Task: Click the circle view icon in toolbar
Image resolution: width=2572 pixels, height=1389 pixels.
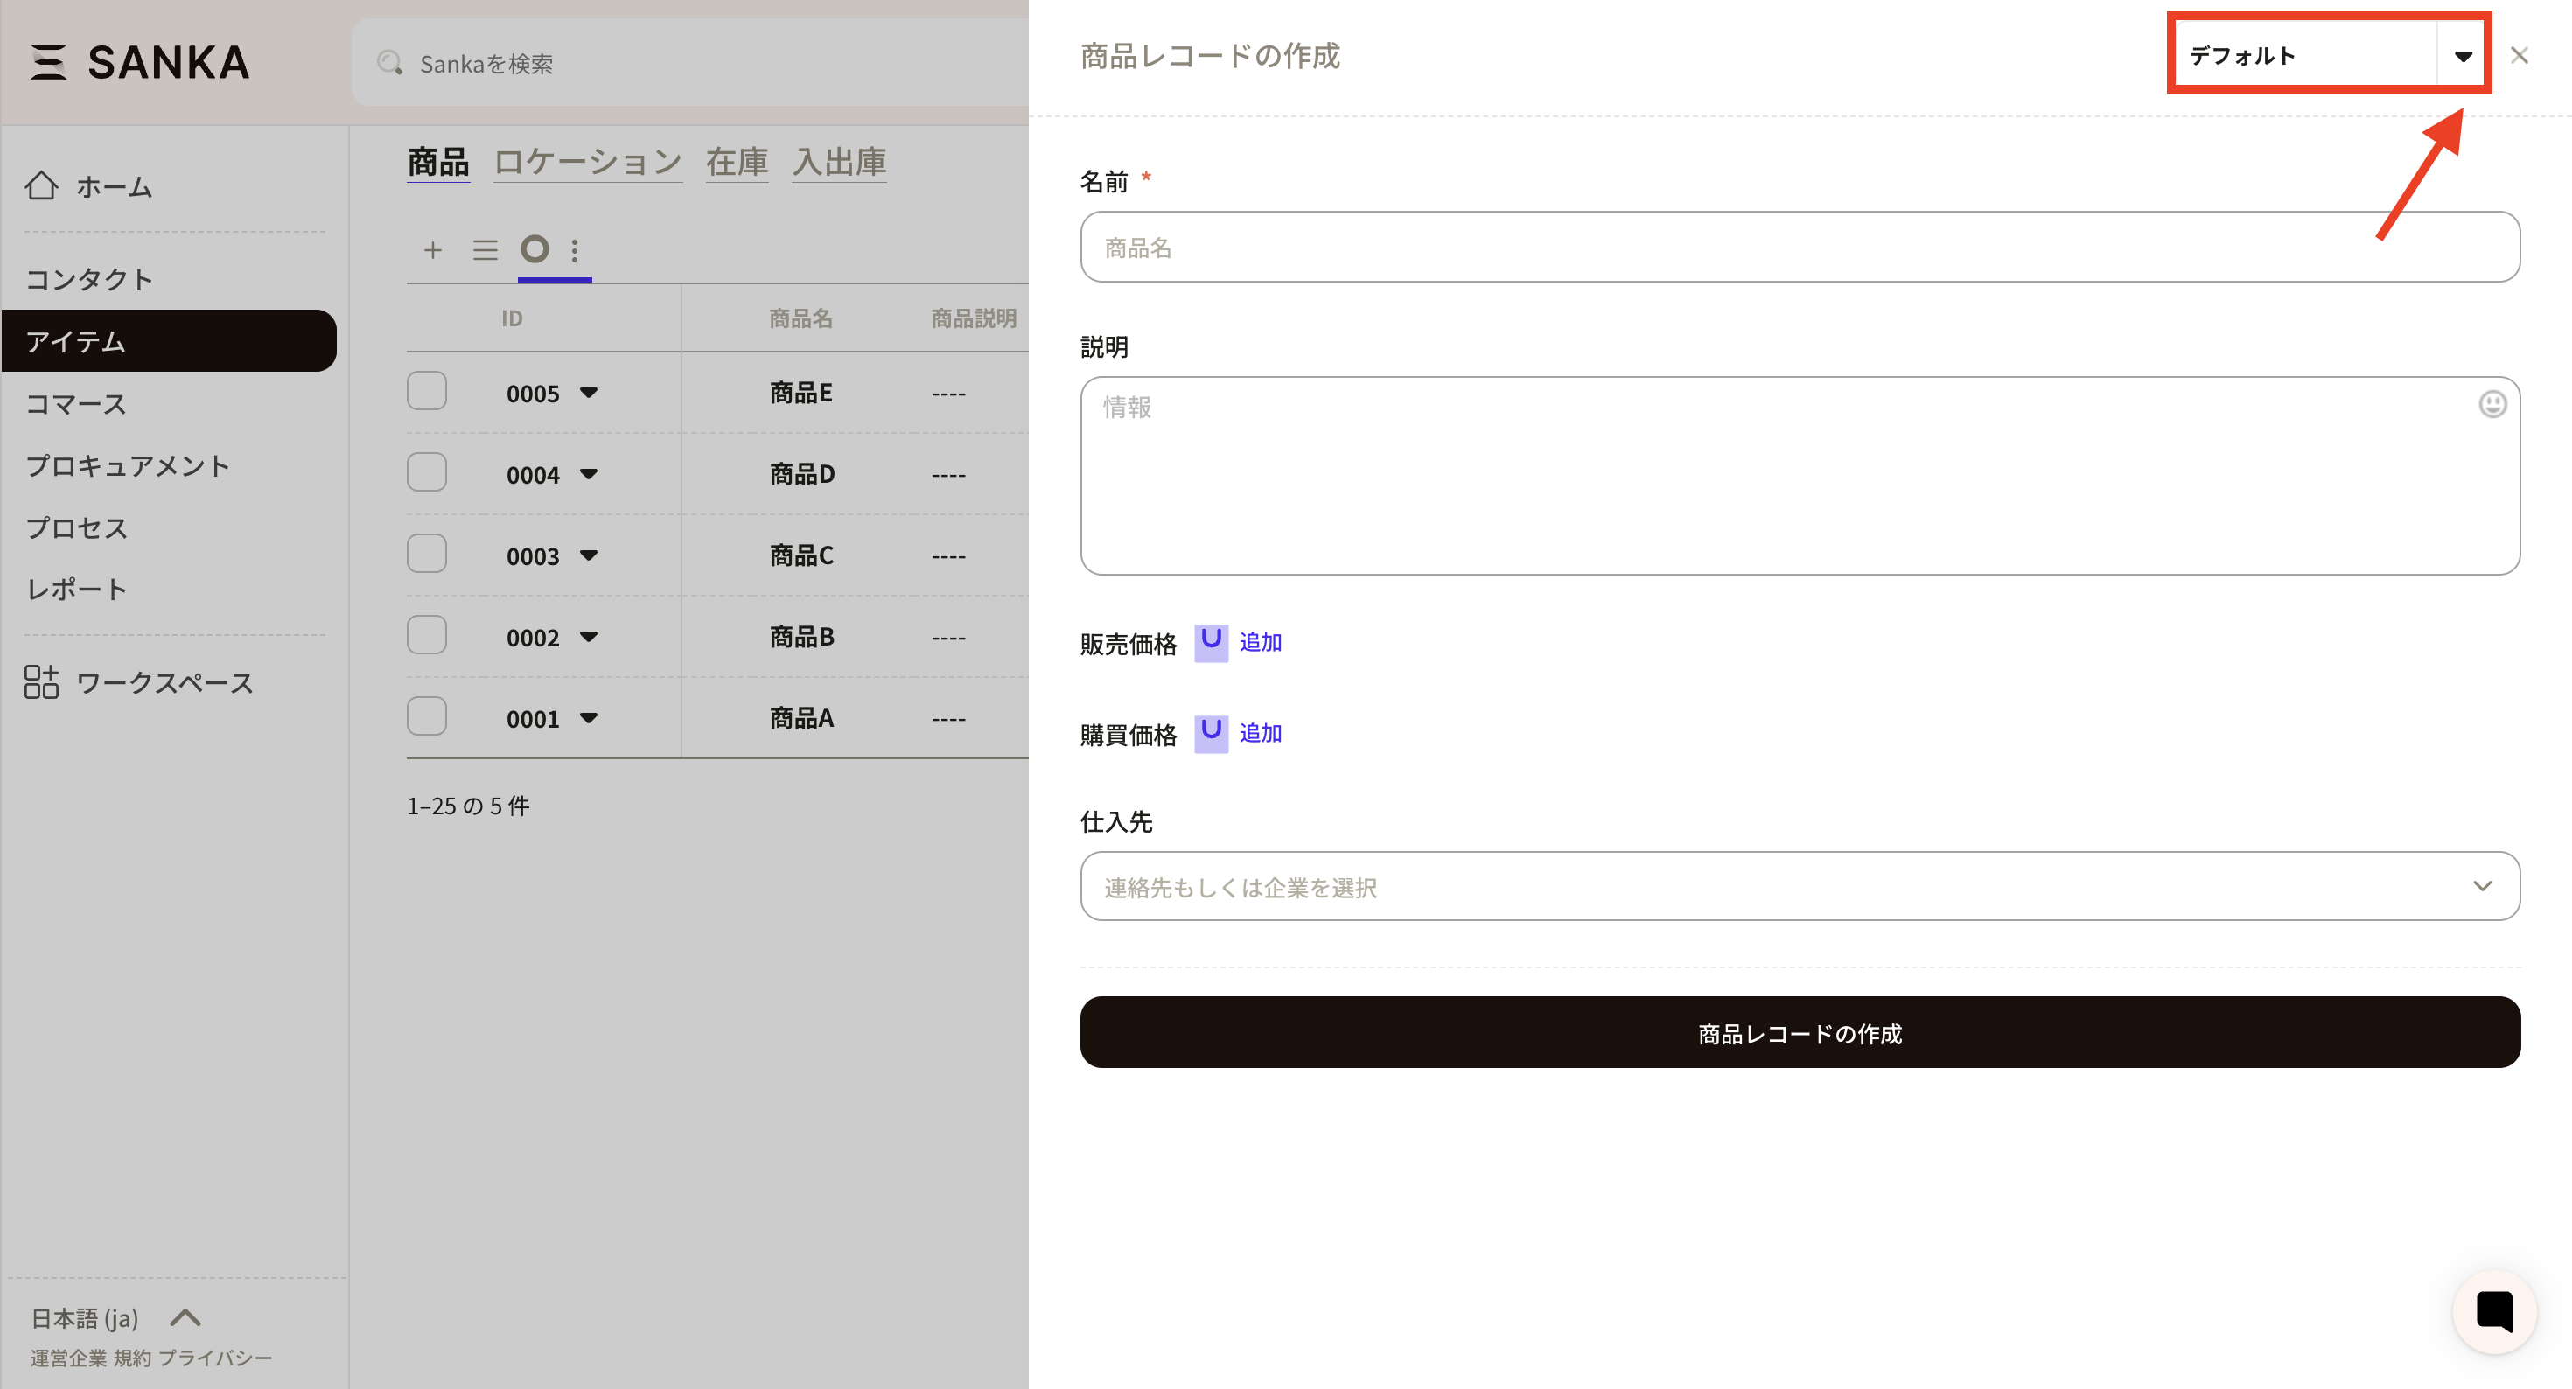Action: click(535, 248)
